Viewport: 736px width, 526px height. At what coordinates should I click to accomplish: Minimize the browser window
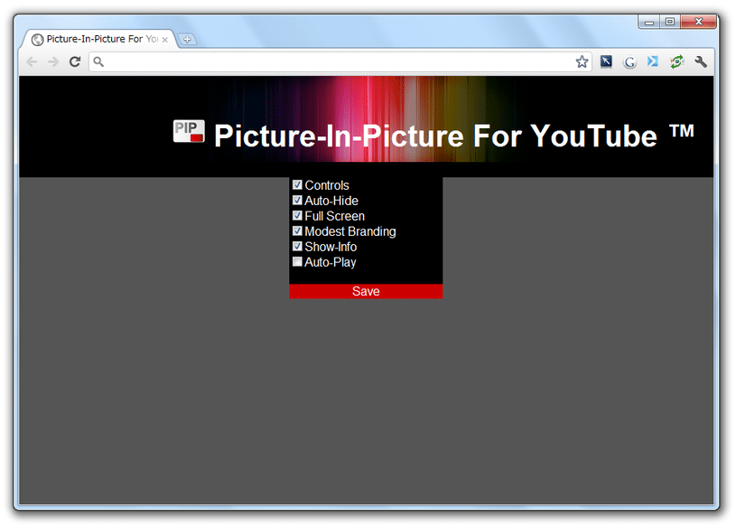tap(649, 22)
